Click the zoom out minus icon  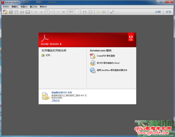tap(58, 12)
